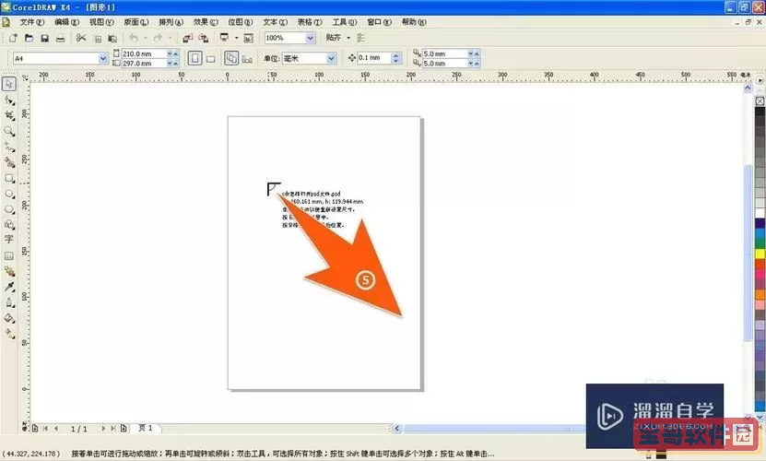This screenshot has height=461, width=766.
Task: Expand the 贴齐 snap-to dropdown
Action: 348,38
